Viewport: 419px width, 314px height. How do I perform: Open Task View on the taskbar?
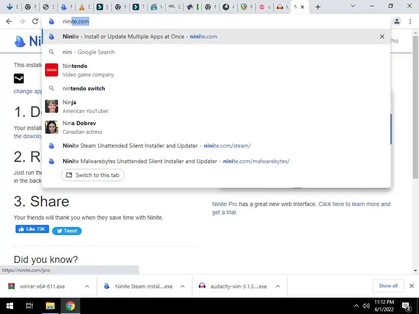[29, 306]
